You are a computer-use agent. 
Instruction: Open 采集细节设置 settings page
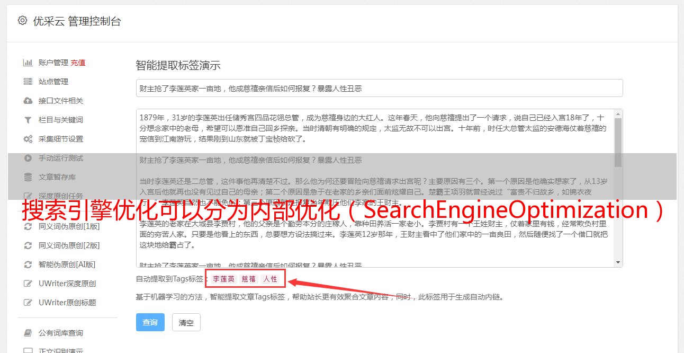[61, 139]
